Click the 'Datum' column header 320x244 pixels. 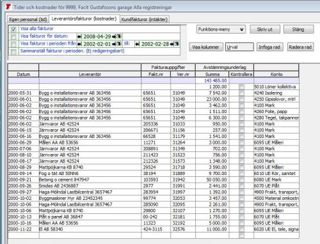point(24,74)
